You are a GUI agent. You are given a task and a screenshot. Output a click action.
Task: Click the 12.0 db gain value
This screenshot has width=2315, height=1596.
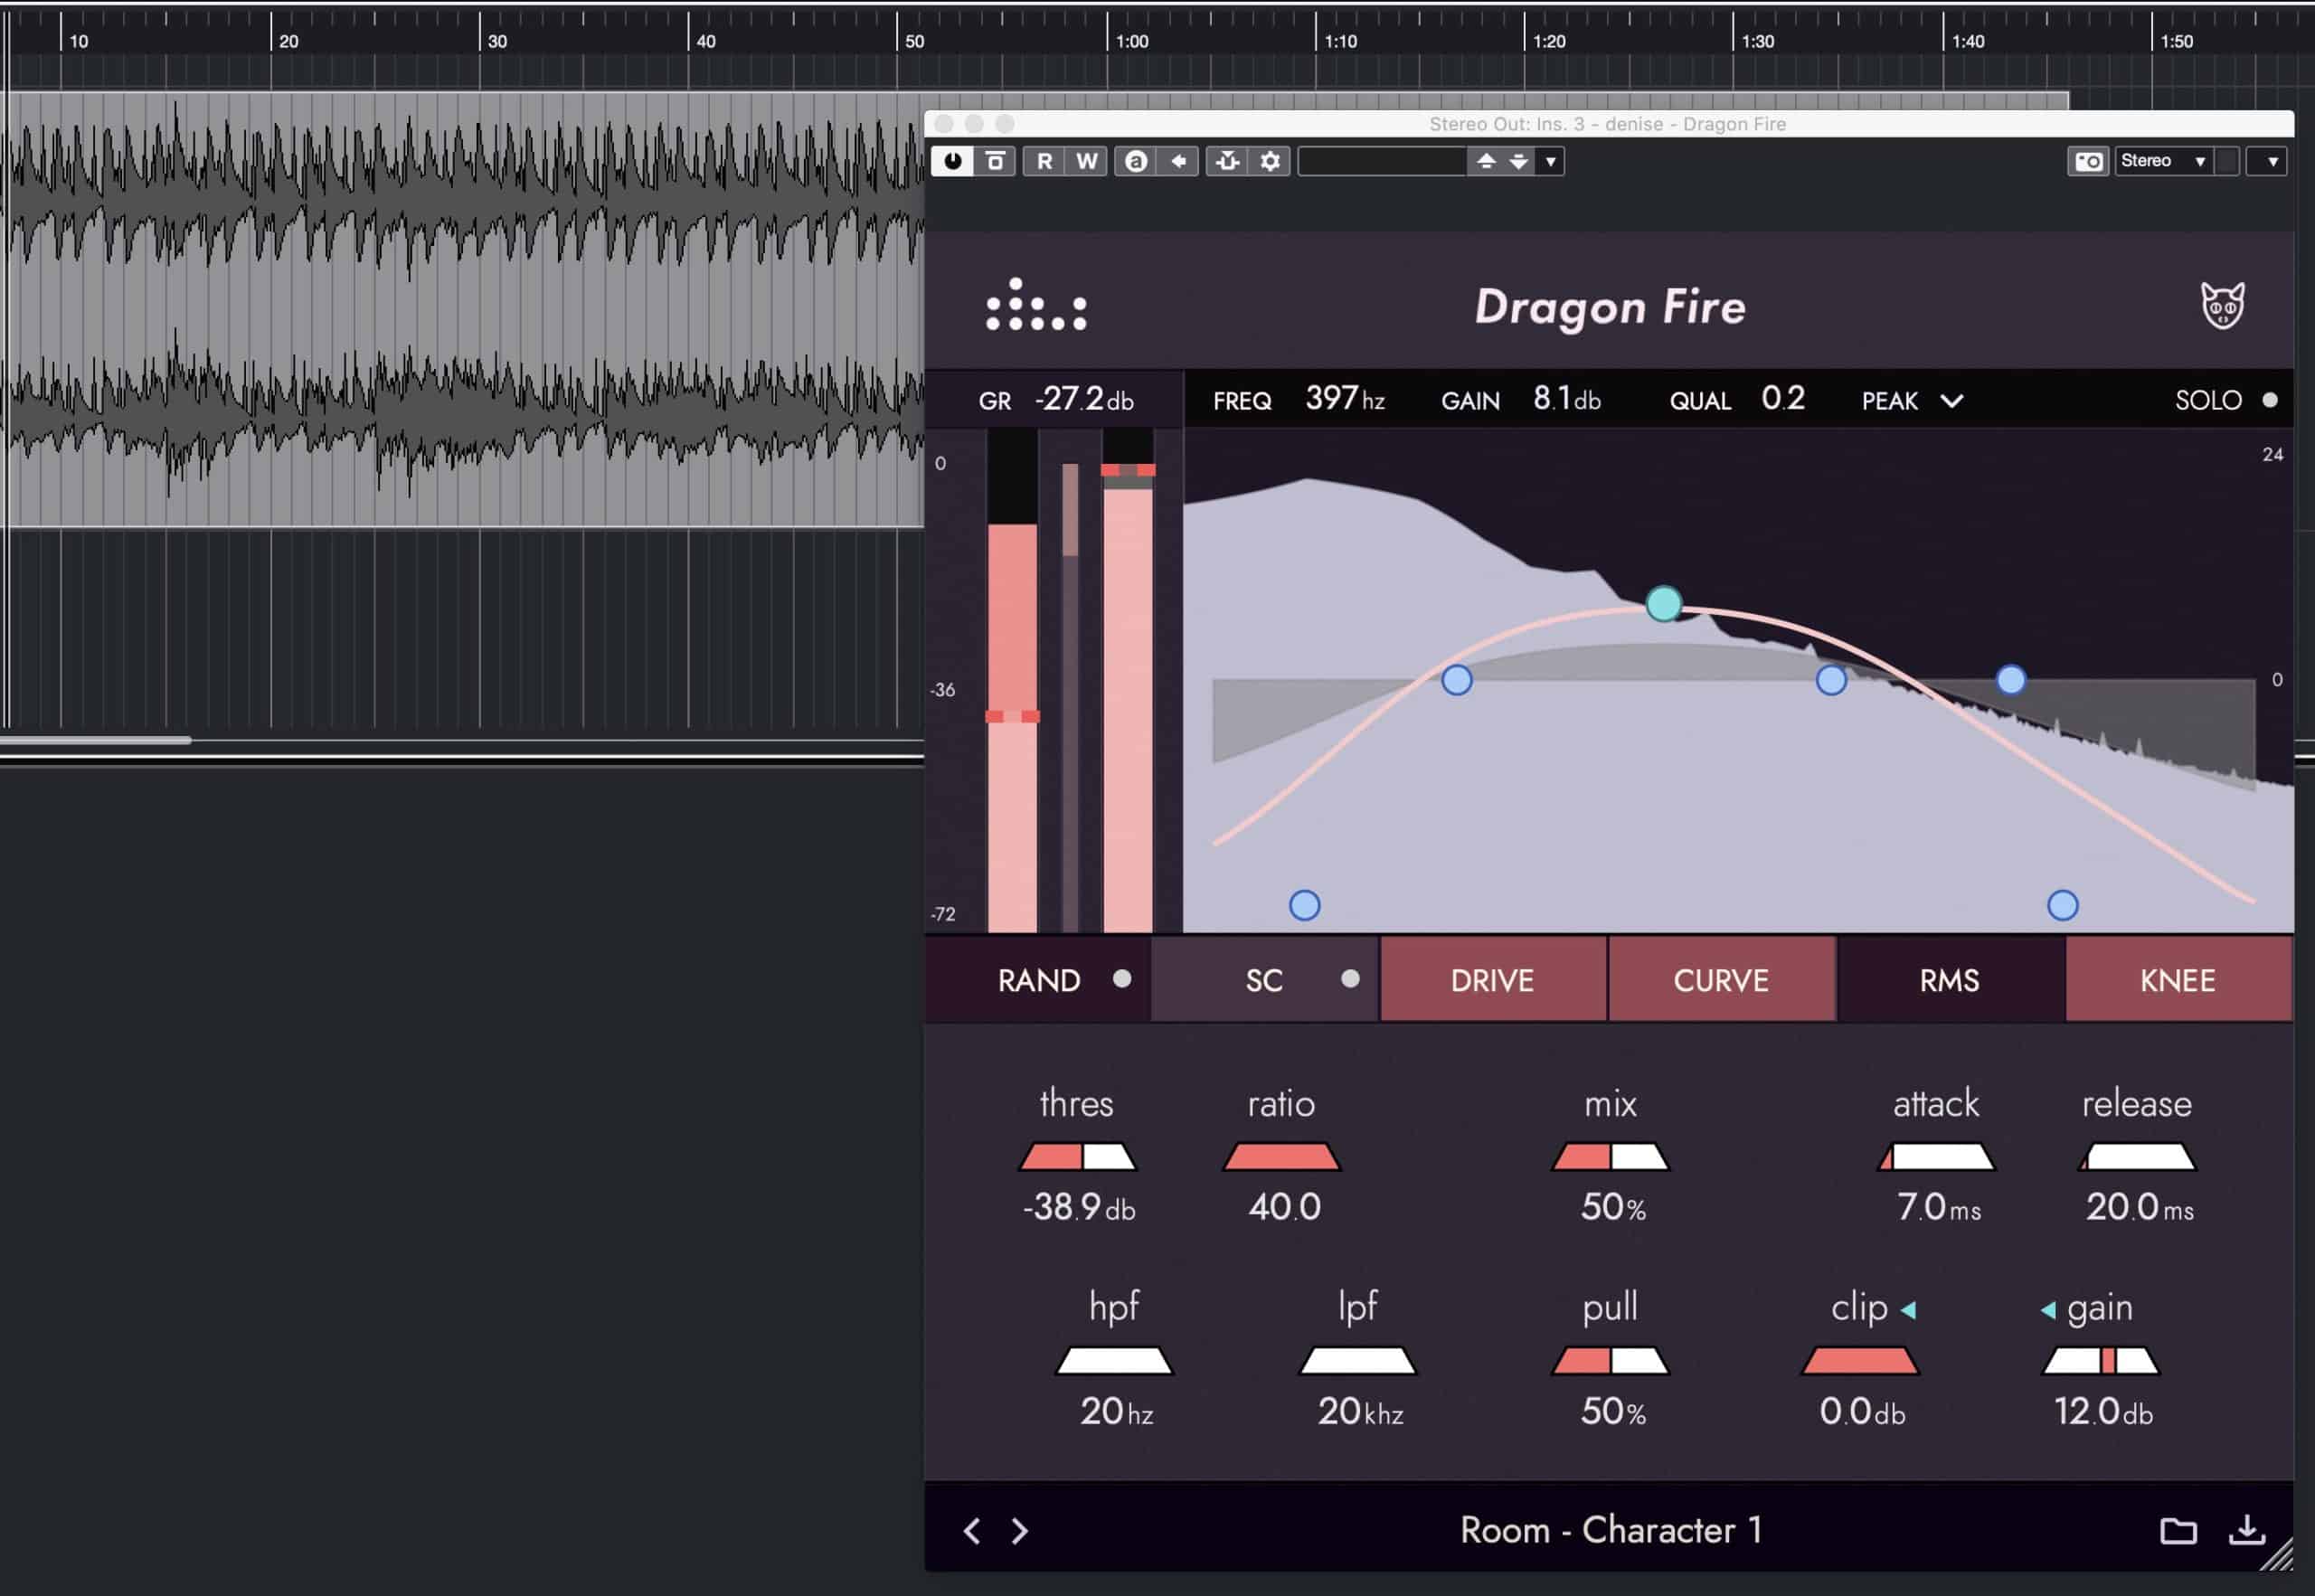(x=2103, y=1411)
